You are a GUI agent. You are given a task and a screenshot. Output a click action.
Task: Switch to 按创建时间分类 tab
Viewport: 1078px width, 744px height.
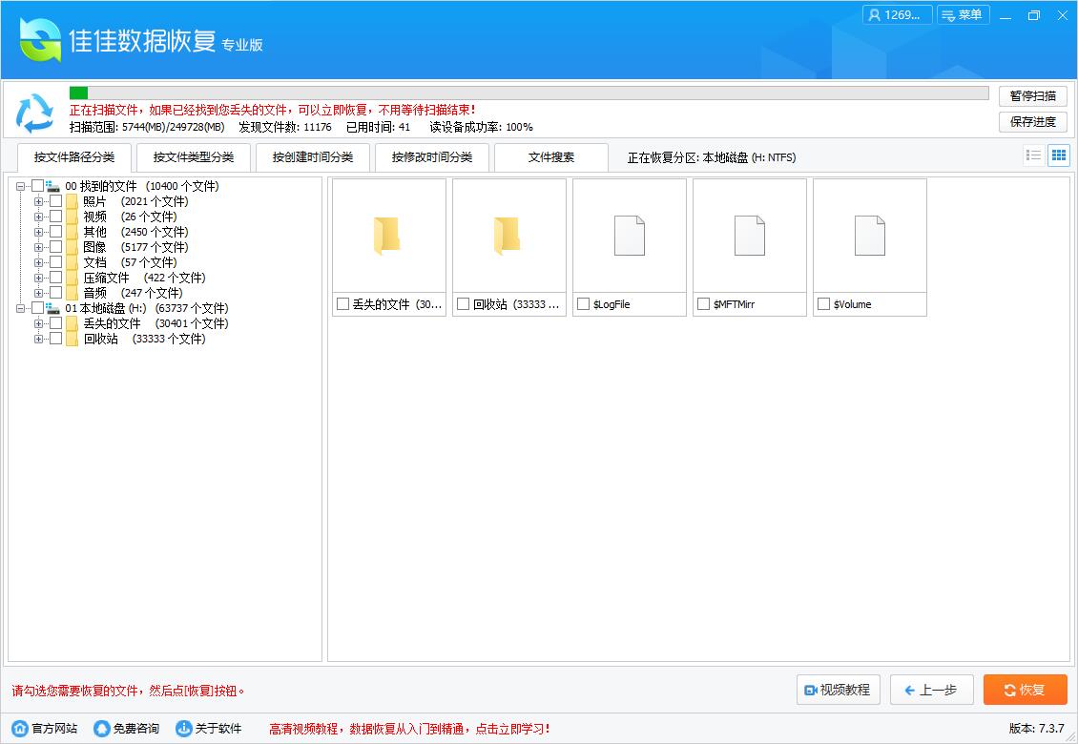click(313, 157)
